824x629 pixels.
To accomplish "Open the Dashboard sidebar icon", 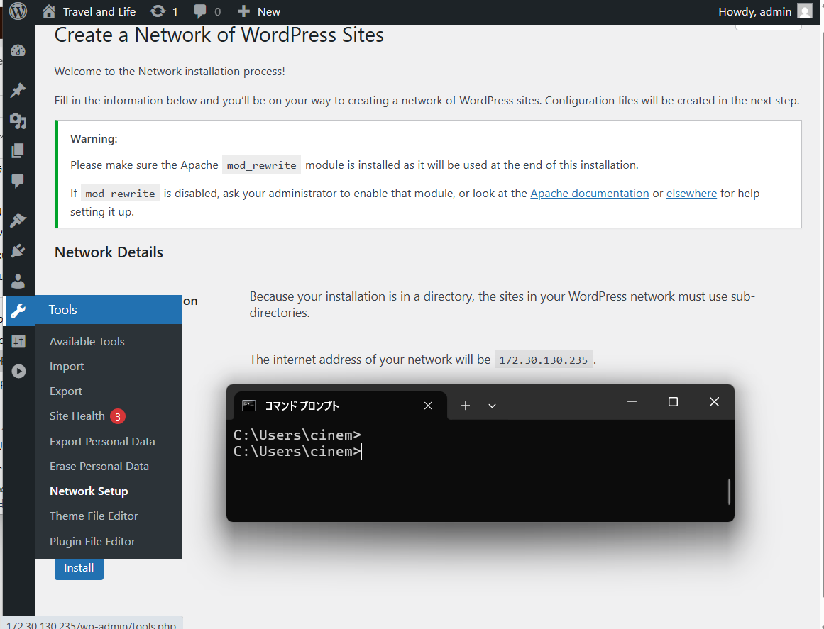I will pos(18,51).
